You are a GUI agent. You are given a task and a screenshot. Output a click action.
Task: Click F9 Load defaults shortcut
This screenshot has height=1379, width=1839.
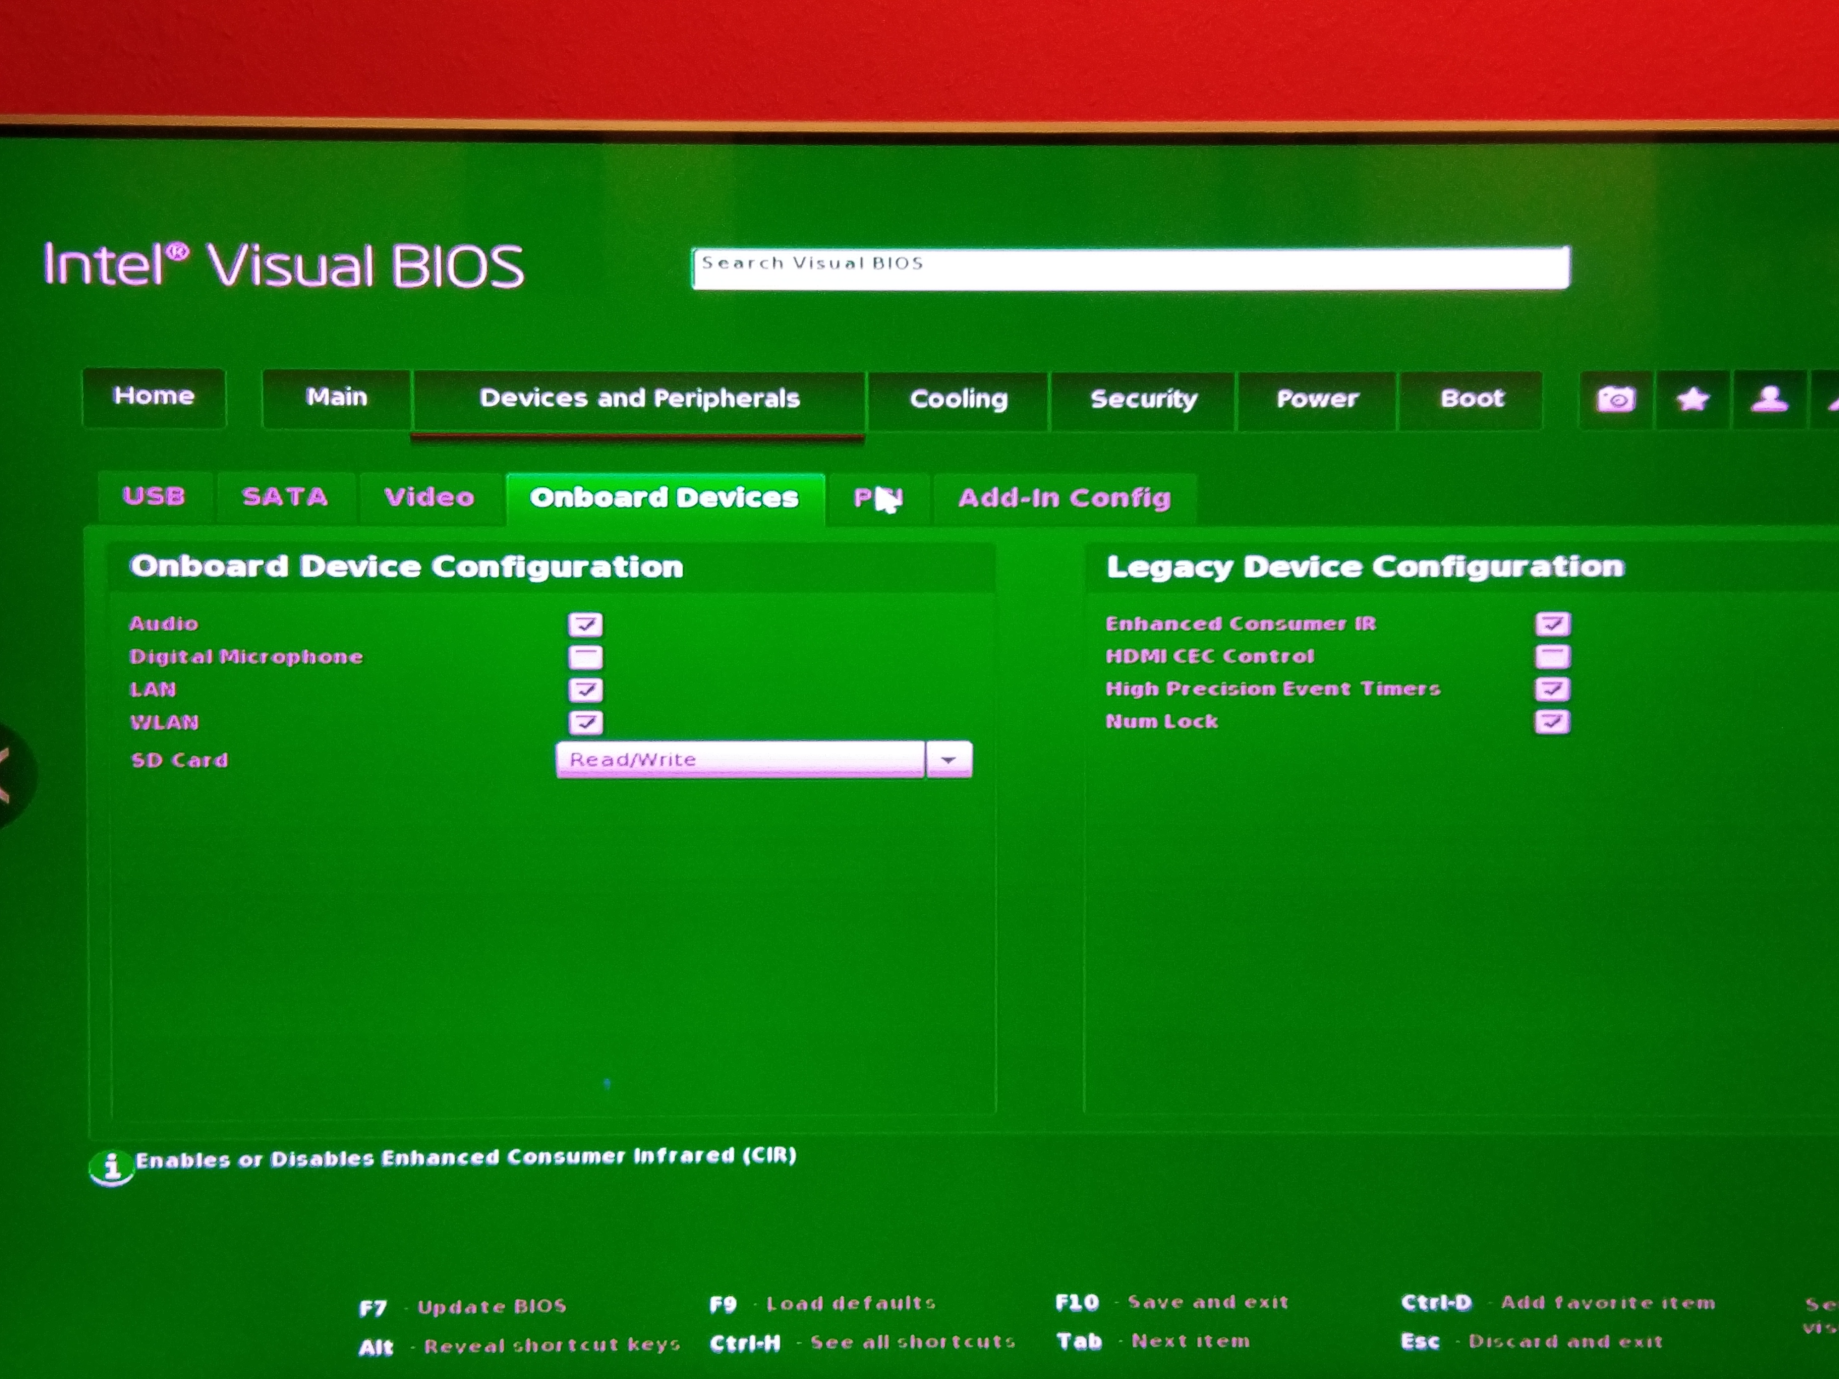pos(823,1304)
